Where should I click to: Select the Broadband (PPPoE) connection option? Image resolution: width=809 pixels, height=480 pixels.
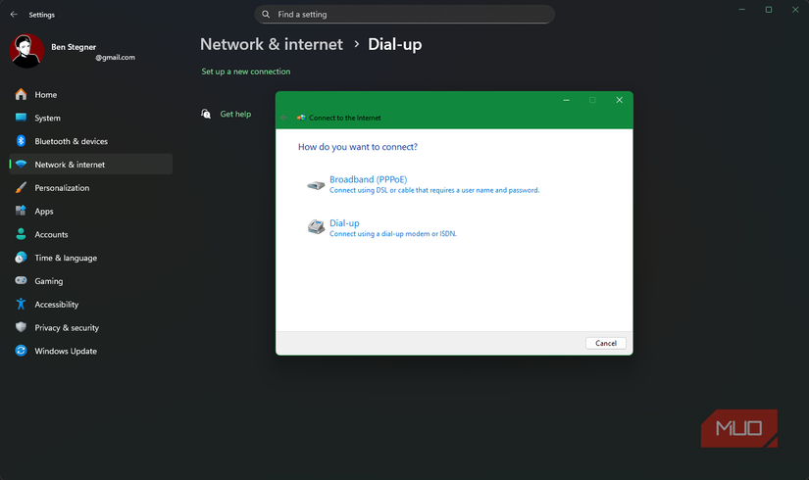(368, 180)
